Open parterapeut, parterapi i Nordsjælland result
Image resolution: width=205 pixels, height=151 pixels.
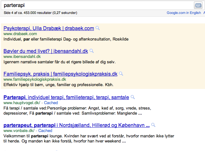pos(77,125)
